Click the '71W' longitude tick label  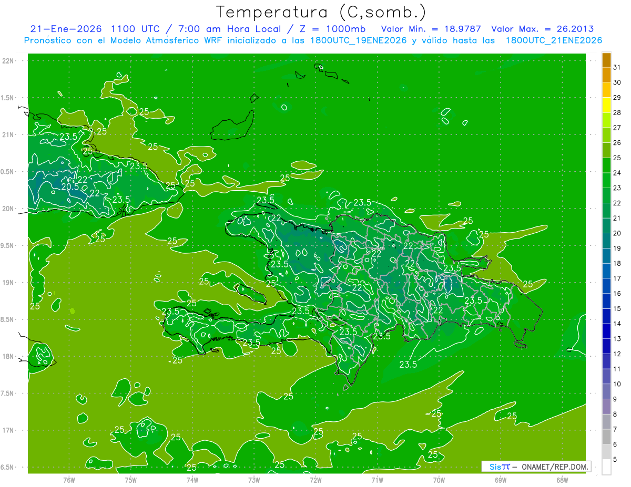pyautogui.click(x=377, y=480)
